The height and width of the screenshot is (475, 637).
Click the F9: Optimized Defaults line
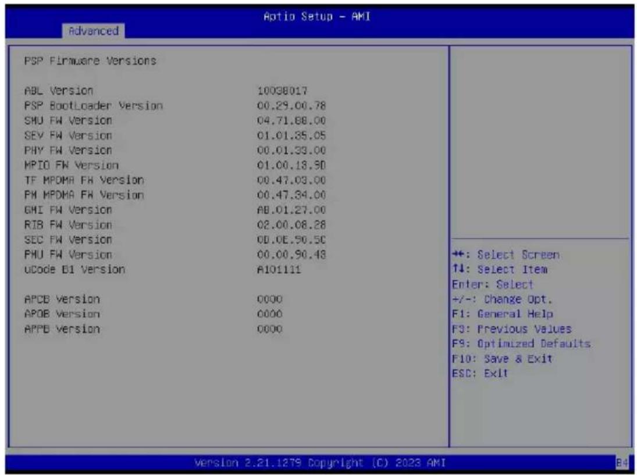point(521,344)
